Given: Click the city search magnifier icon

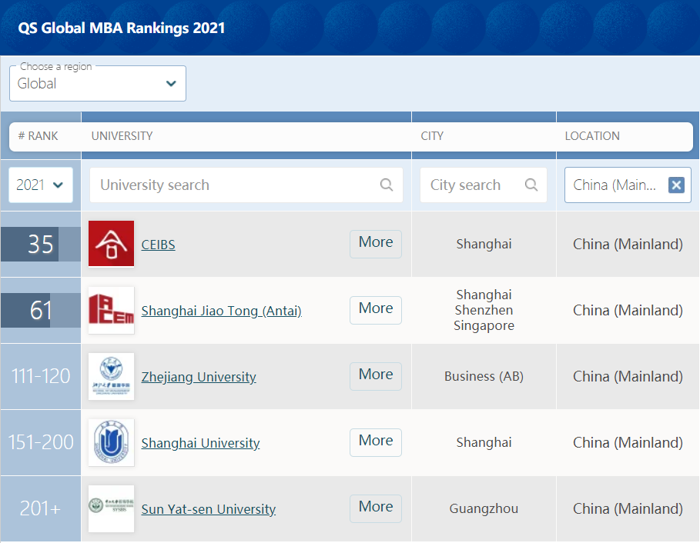Looking at the screenshot, I should point(531,185).
